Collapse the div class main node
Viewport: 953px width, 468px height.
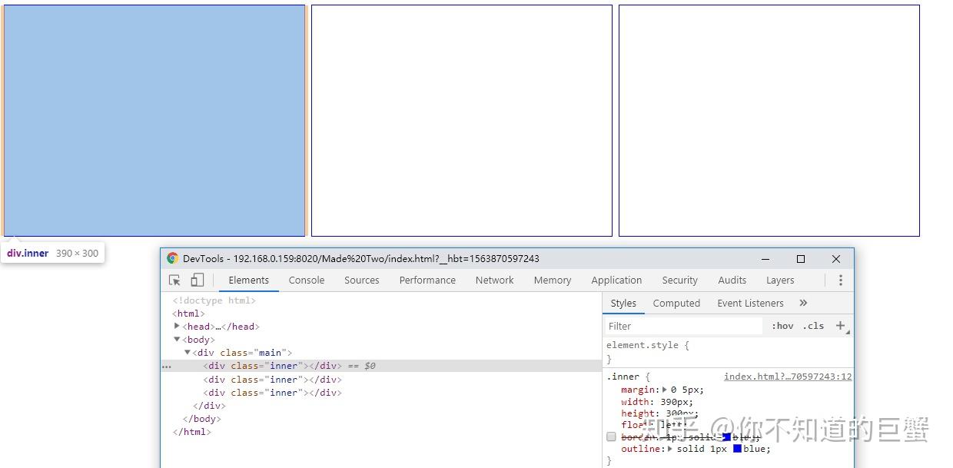click(187, 352)
